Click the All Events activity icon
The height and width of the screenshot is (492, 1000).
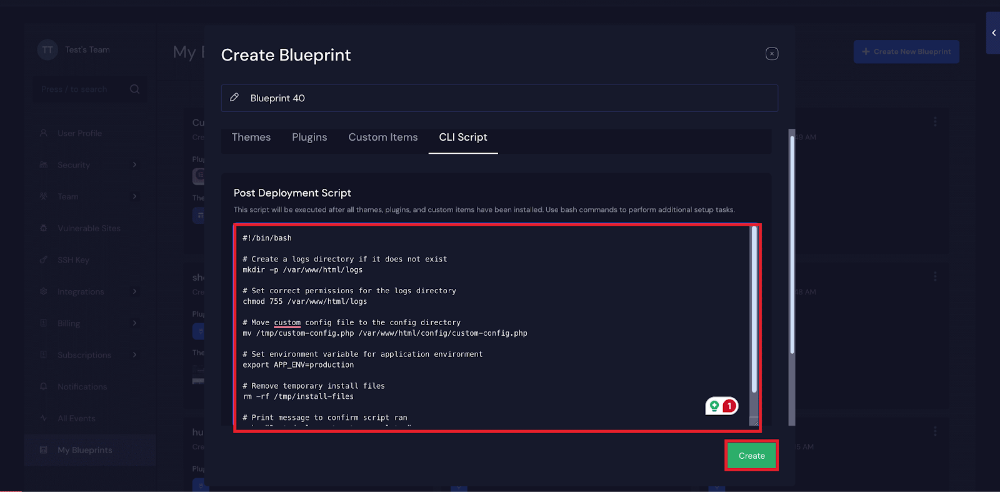44,418
